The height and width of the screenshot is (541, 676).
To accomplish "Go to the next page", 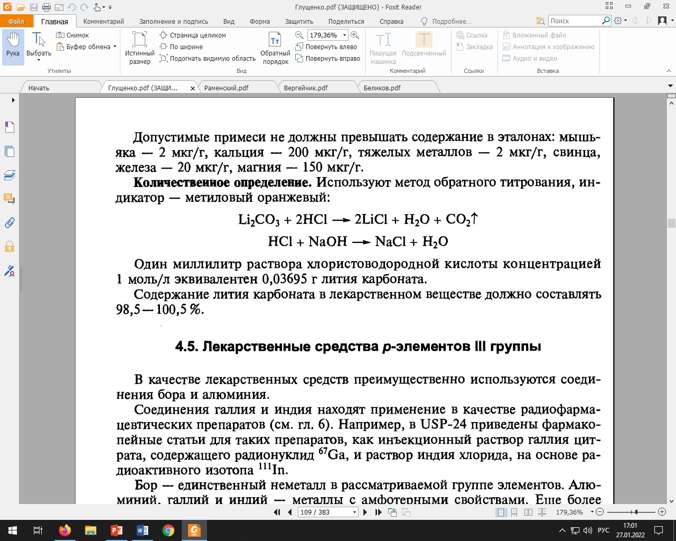I will (x=365, y=512).
